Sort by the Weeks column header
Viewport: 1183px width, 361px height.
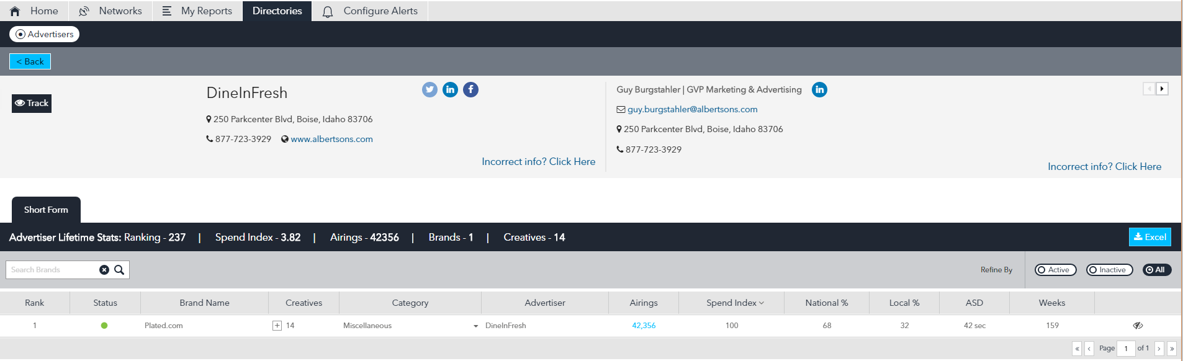click(1052, 303)
